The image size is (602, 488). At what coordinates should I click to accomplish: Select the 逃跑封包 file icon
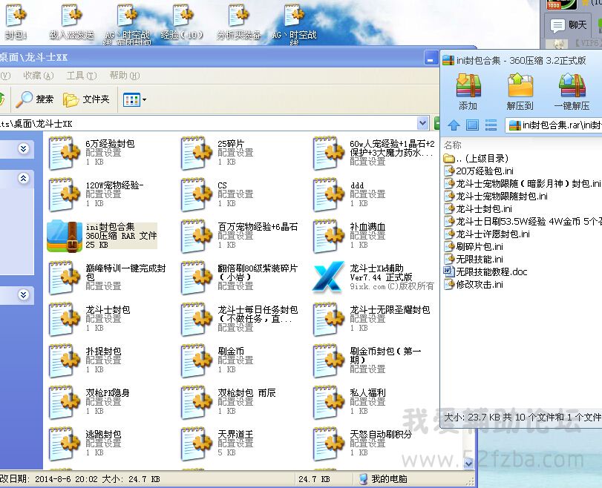(64, 444)
